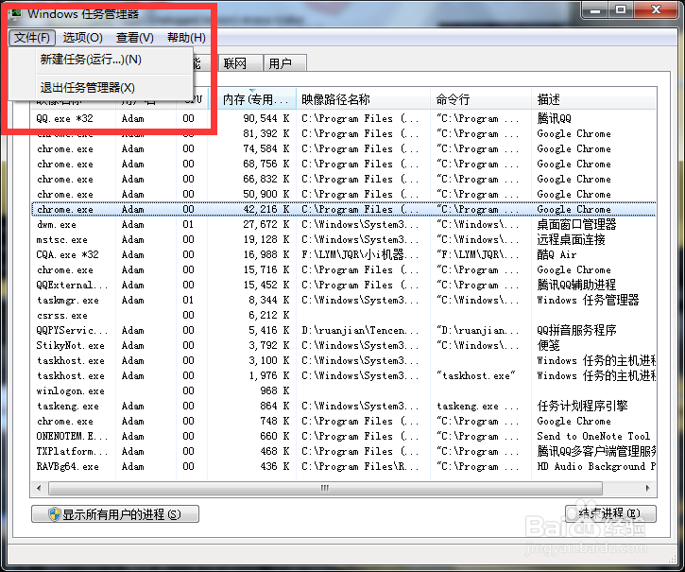Click the 74,584 K memory cell
The height and width of the screenshot is (572, 685).
tap(266, 149)
